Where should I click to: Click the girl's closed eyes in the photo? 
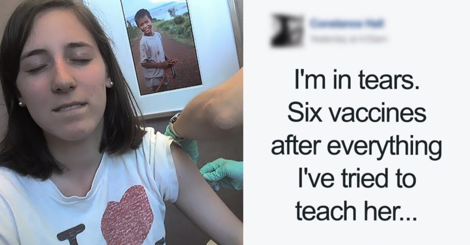[x=60, y=64]
